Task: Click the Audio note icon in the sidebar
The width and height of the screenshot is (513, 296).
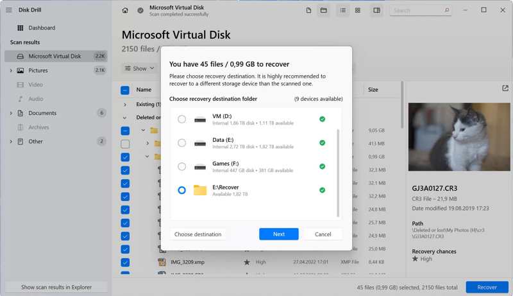Action: tap(21, 99)
